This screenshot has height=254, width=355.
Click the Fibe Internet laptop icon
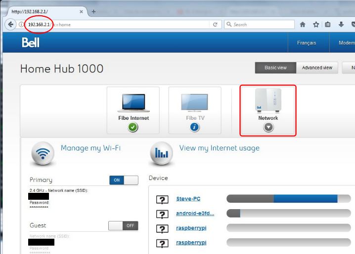coord(133,103)
